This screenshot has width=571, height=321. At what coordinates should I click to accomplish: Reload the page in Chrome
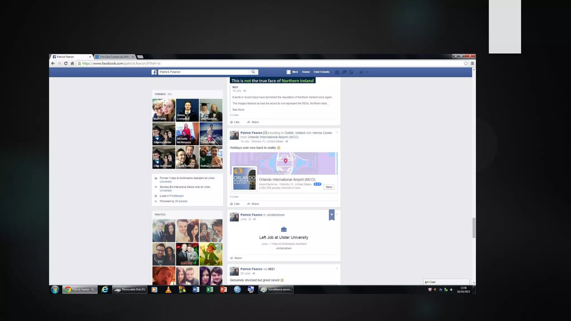66,64
